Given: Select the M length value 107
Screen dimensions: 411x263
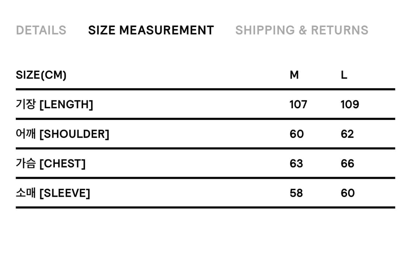Looking at the screenshot, I should (298, 105).
